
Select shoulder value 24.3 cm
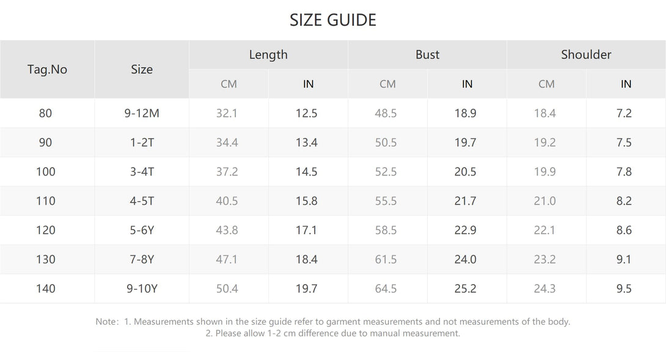[544, 288]
